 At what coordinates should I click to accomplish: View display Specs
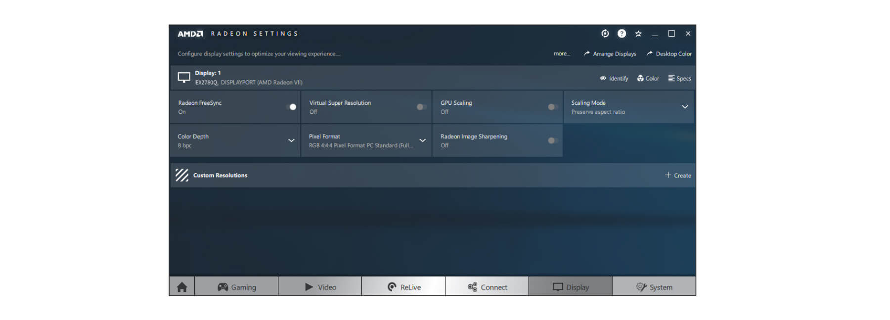pyautogui.click(x=680, y=78)
